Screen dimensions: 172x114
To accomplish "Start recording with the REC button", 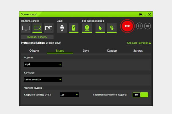I will 127,26.
